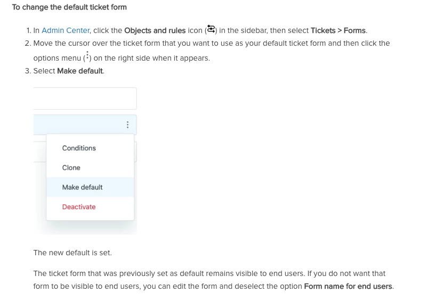Screen dimensions: 444x301
Task: Select Conditions from the options menu
Action: (79, 148)
